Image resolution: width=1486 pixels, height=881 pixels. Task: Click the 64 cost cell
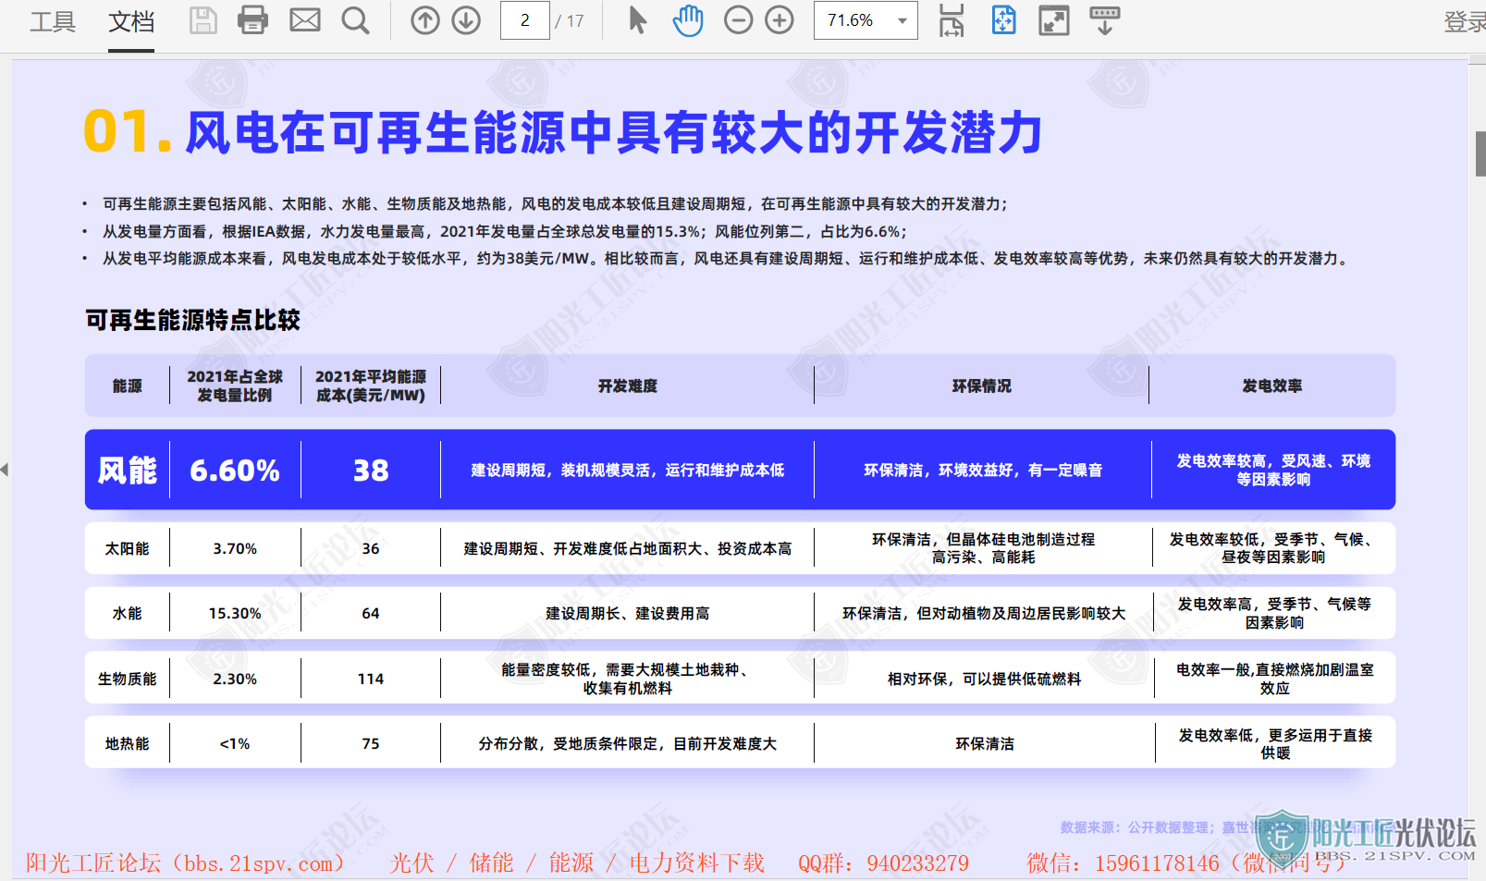point(371,614)
